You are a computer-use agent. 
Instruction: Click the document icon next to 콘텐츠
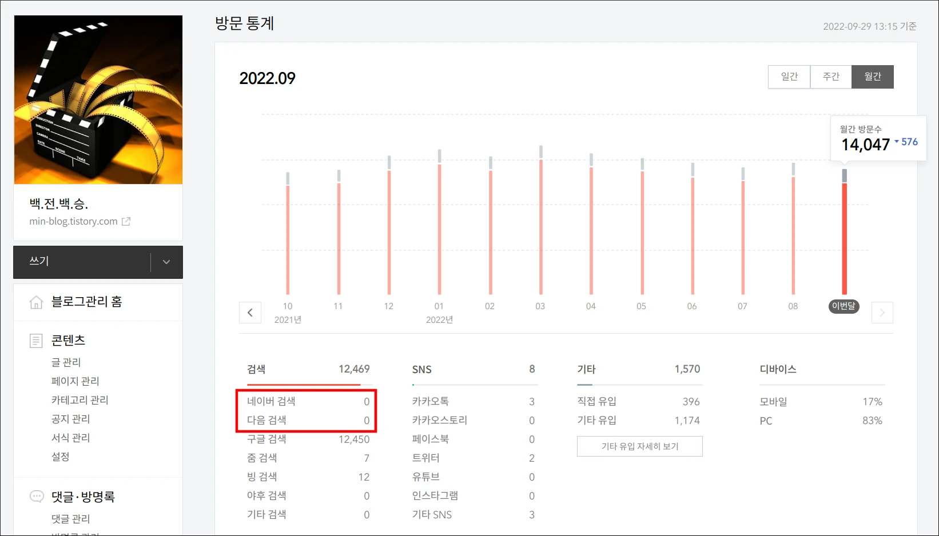[x=36, y=340]
